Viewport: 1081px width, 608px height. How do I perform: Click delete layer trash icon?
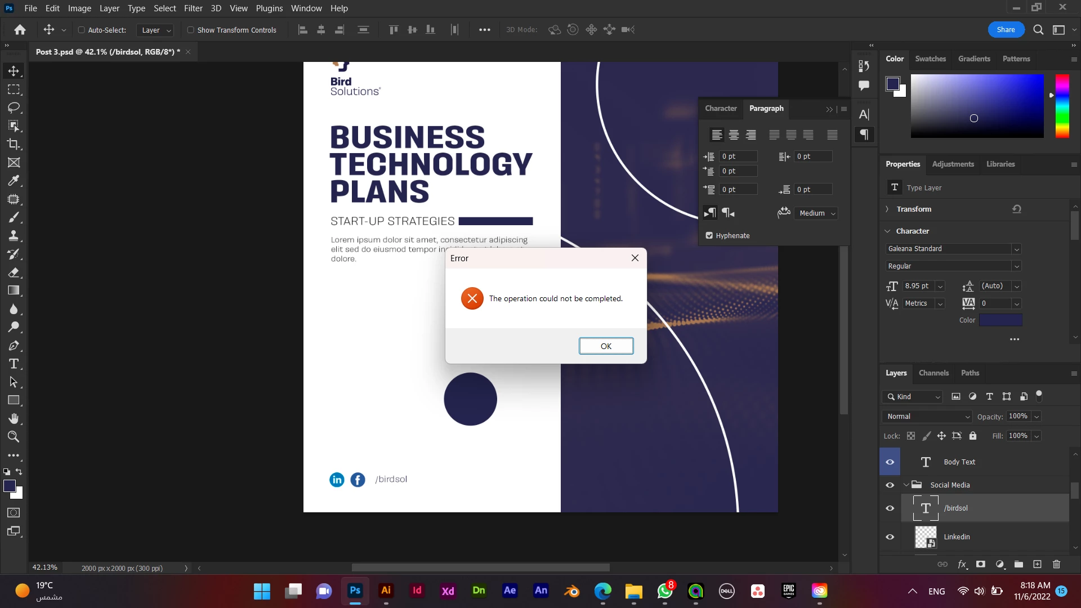[x=1056, y=564]
